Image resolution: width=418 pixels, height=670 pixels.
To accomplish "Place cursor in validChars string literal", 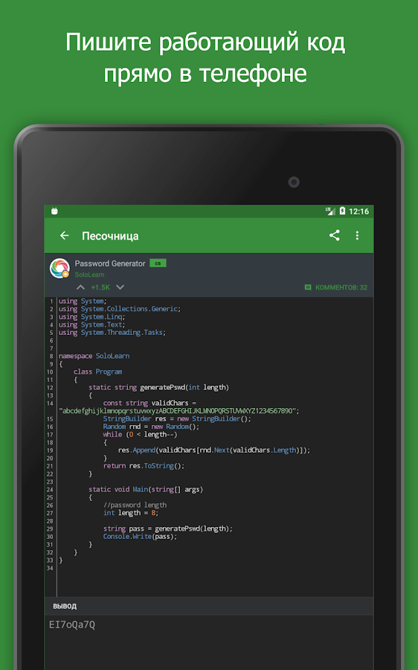I will pyautogui.click(x=179, y=411).
